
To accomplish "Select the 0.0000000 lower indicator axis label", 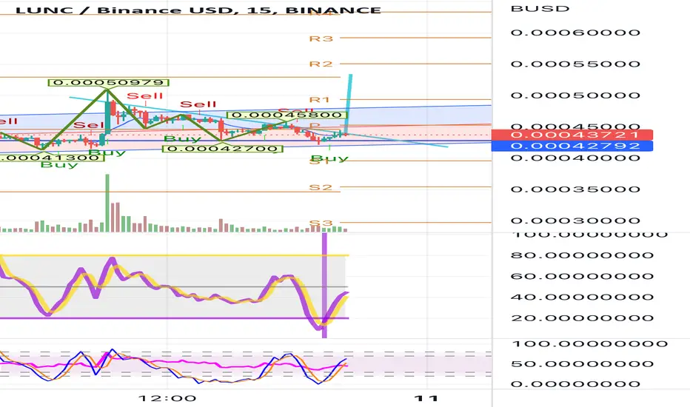I will pyautogui.click(x=575, y=384).
